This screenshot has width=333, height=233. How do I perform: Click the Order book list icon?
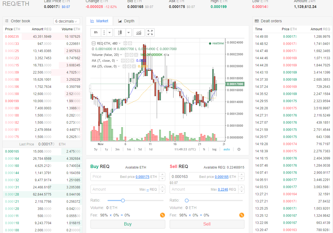[7, 21]
